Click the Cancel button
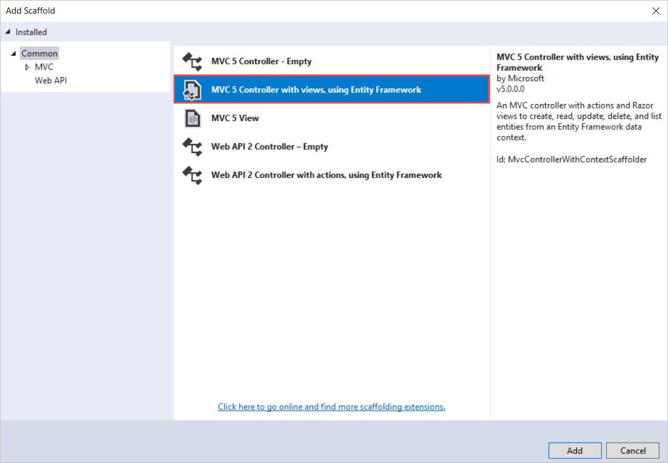The width and height of the screenshot is (668, 463). (x=633, y=450)
